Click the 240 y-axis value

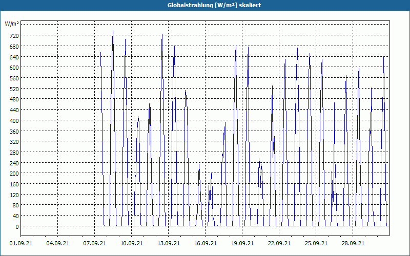click(x=14, y=163)
